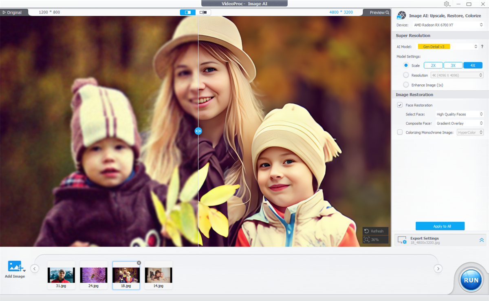489x301 pixels.
Task: Enable Colorizing Monochrome Image checkbox
Action: click(400, 132)
